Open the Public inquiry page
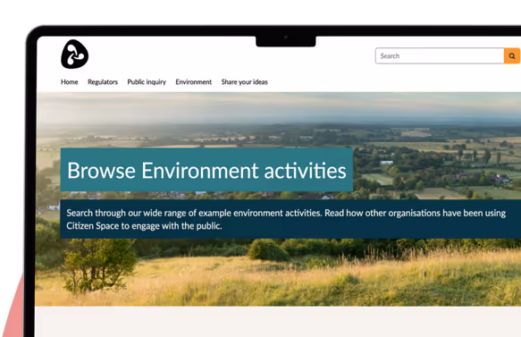 pos(147,82)
